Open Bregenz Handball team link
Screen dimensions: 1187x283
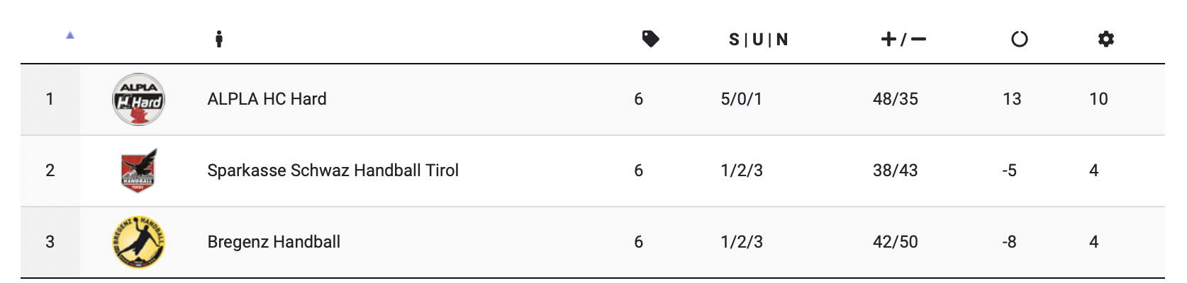[274, 242]
